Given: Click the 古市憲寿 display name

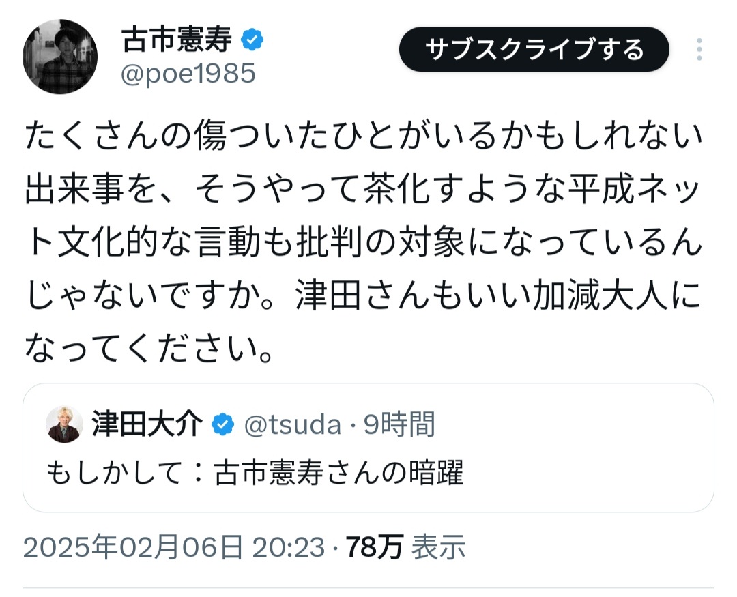Looking at the screenshot, I should [x=177, y=41].
